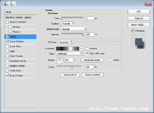Open the Fill Type dropdown
Viewport: 154px width, 113px height.
pos(66,42)
